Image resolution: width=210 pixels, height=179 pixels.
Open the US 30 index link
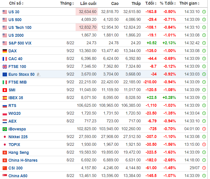click(x=14, y=12)
